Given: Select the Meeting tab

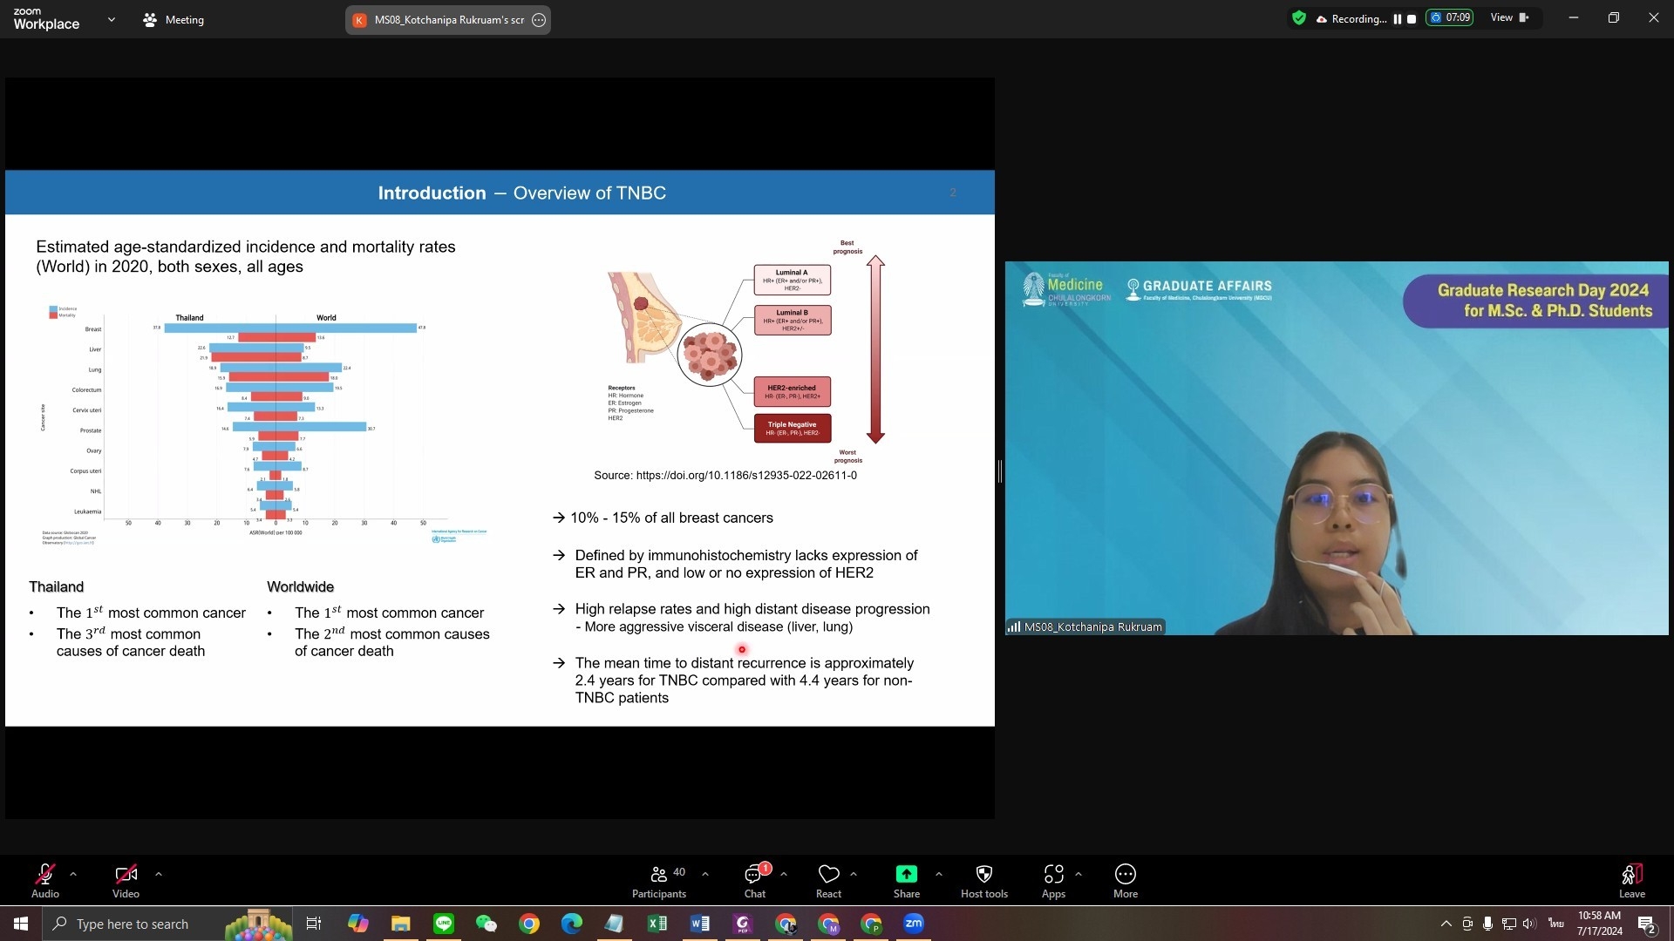Looking at the screenshot, I should (x=174, y=19).
